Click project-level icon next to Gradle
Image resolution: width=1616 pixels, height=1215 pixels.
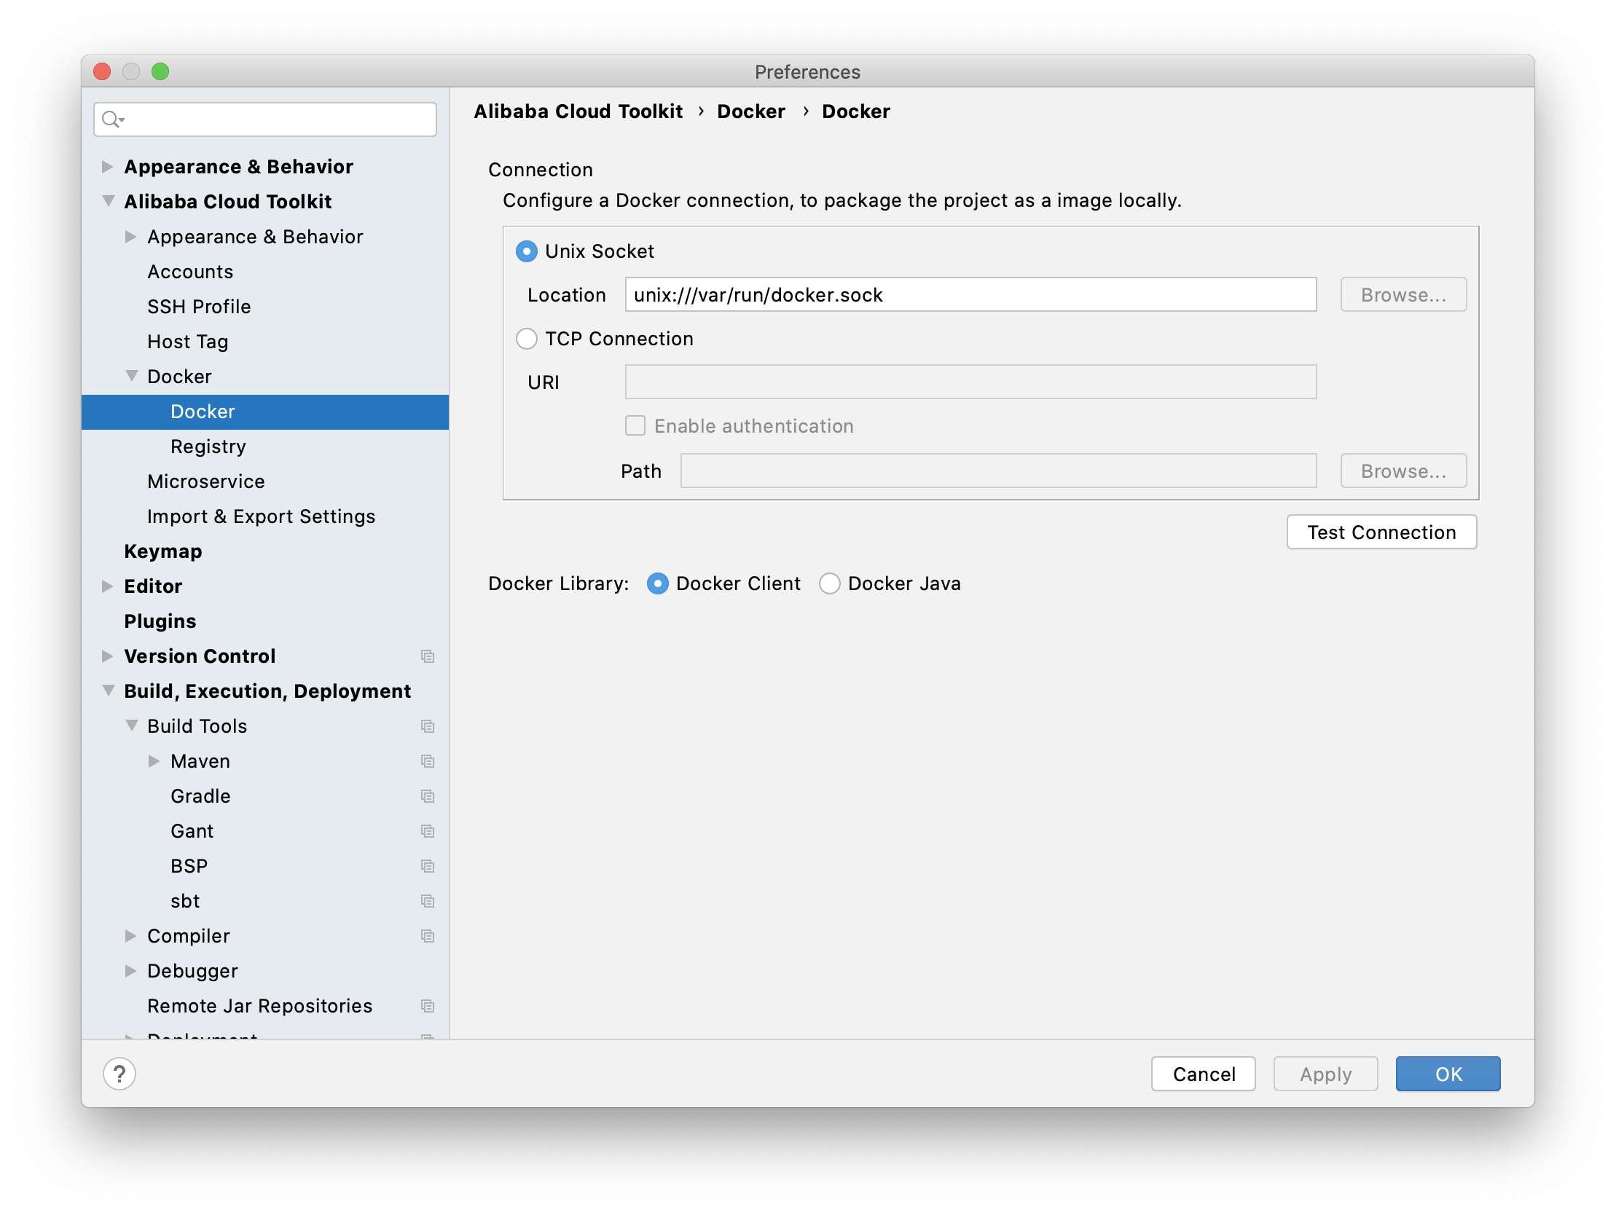428,796
